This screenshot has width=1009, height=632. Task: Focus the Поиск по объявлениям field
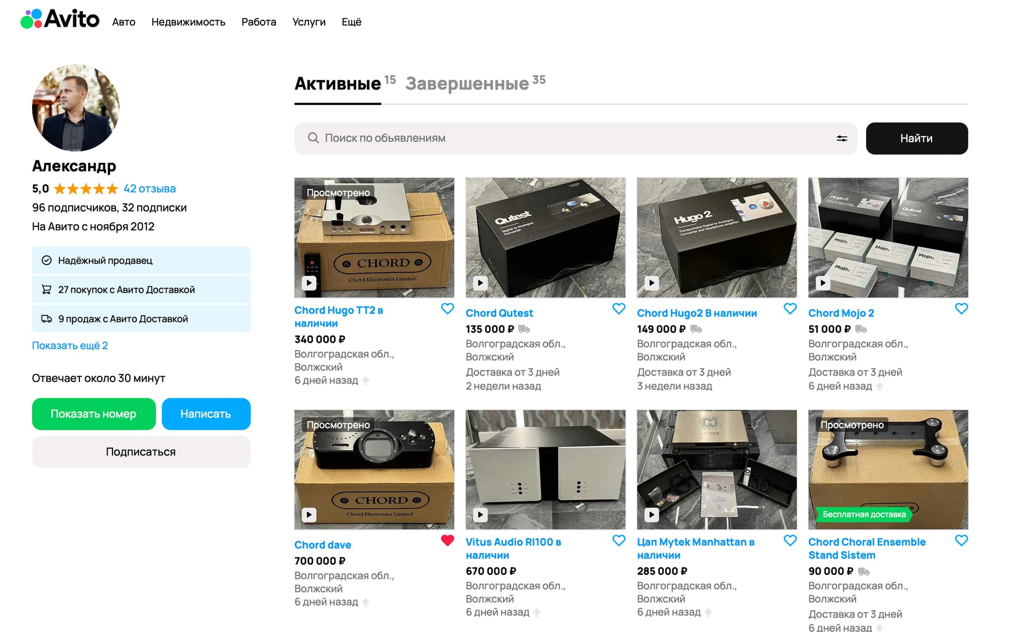coord(575,138)
